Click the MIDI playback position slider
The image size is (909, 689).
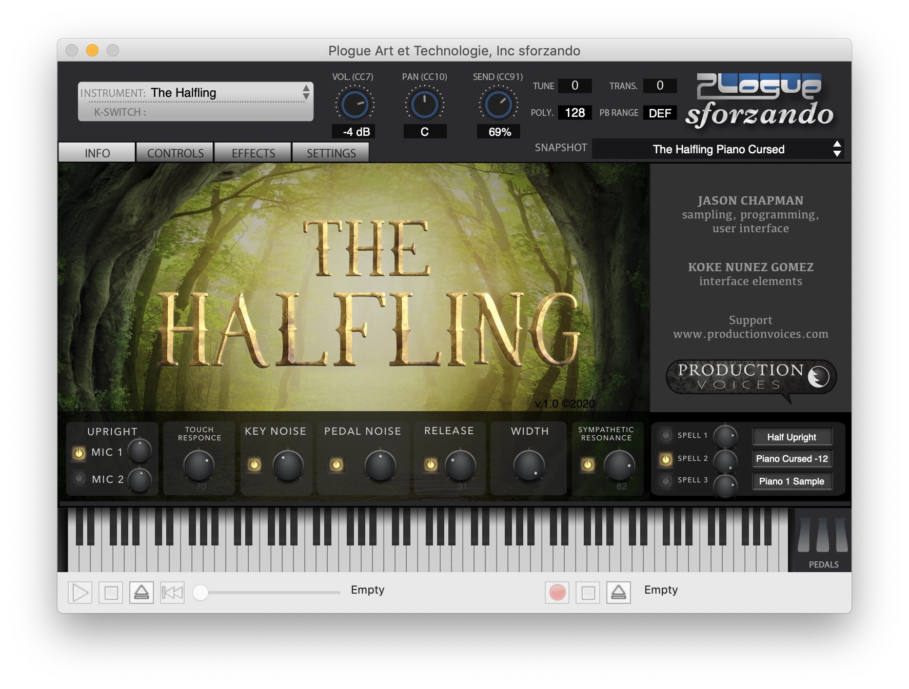(267, 593)
